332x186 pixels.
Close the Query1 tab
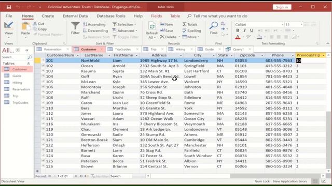pyautogui.click(x=250, y=50)
